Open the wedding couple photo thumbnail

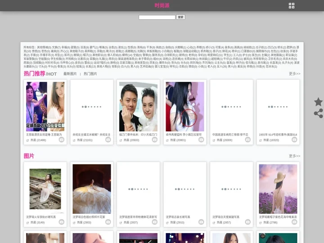point(138,106)
